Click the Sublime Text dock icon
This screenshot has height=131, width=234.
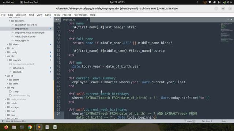click(39, 127)
